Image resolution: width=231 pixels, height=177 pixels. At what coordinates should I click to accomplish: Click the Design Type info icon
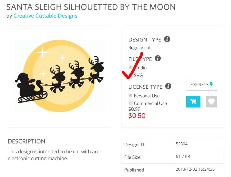coord(167,39)
